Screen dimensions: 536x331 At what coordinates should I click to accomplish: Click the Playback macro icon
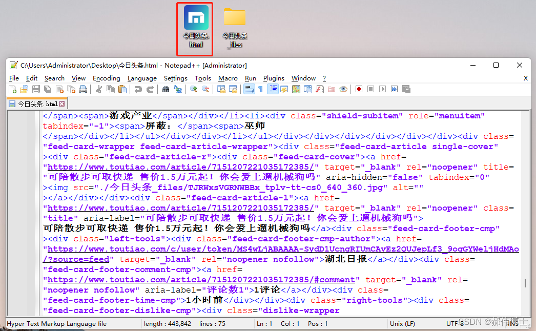pos(382,90)
